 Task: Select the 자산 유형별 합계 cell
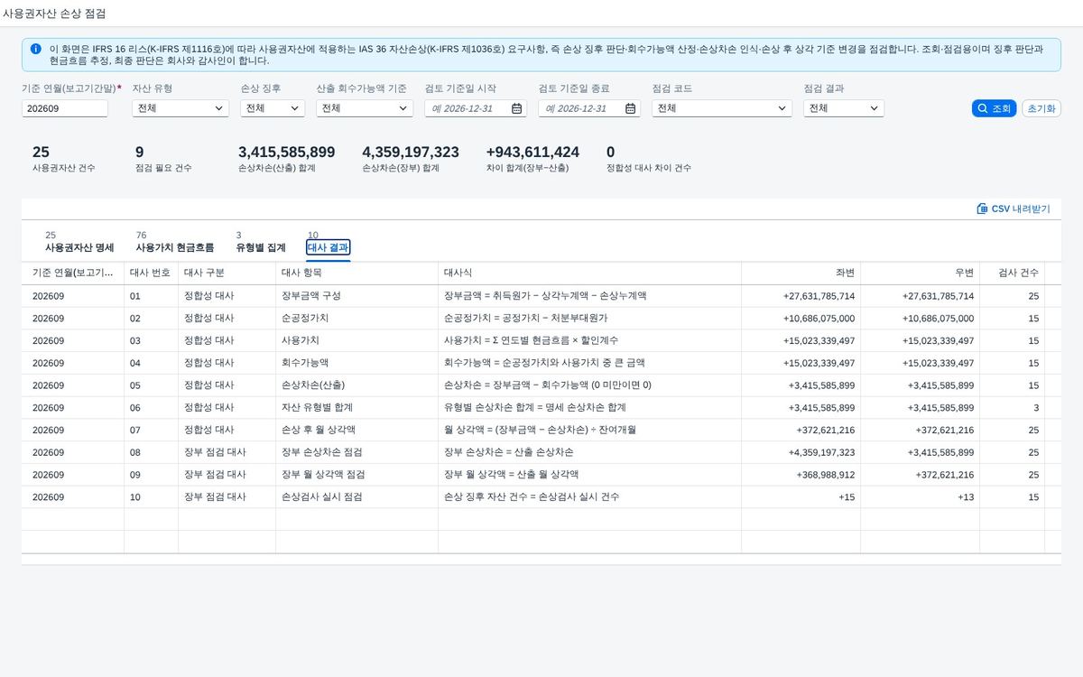pos(356,408)
